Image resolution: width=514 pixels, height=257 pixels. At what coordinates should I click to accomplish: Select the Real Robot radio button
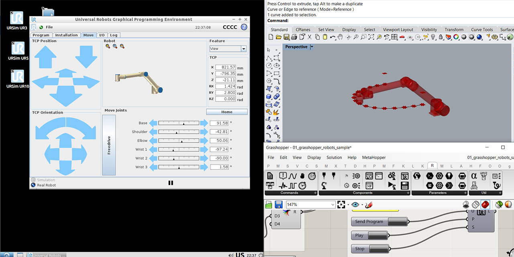pyautogui.click(x=33, y=185)
